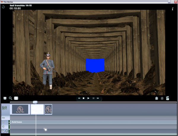This screenshot has width=178, height=136.
Task: Click the movie preview viewport
Action: coord(89,52)
